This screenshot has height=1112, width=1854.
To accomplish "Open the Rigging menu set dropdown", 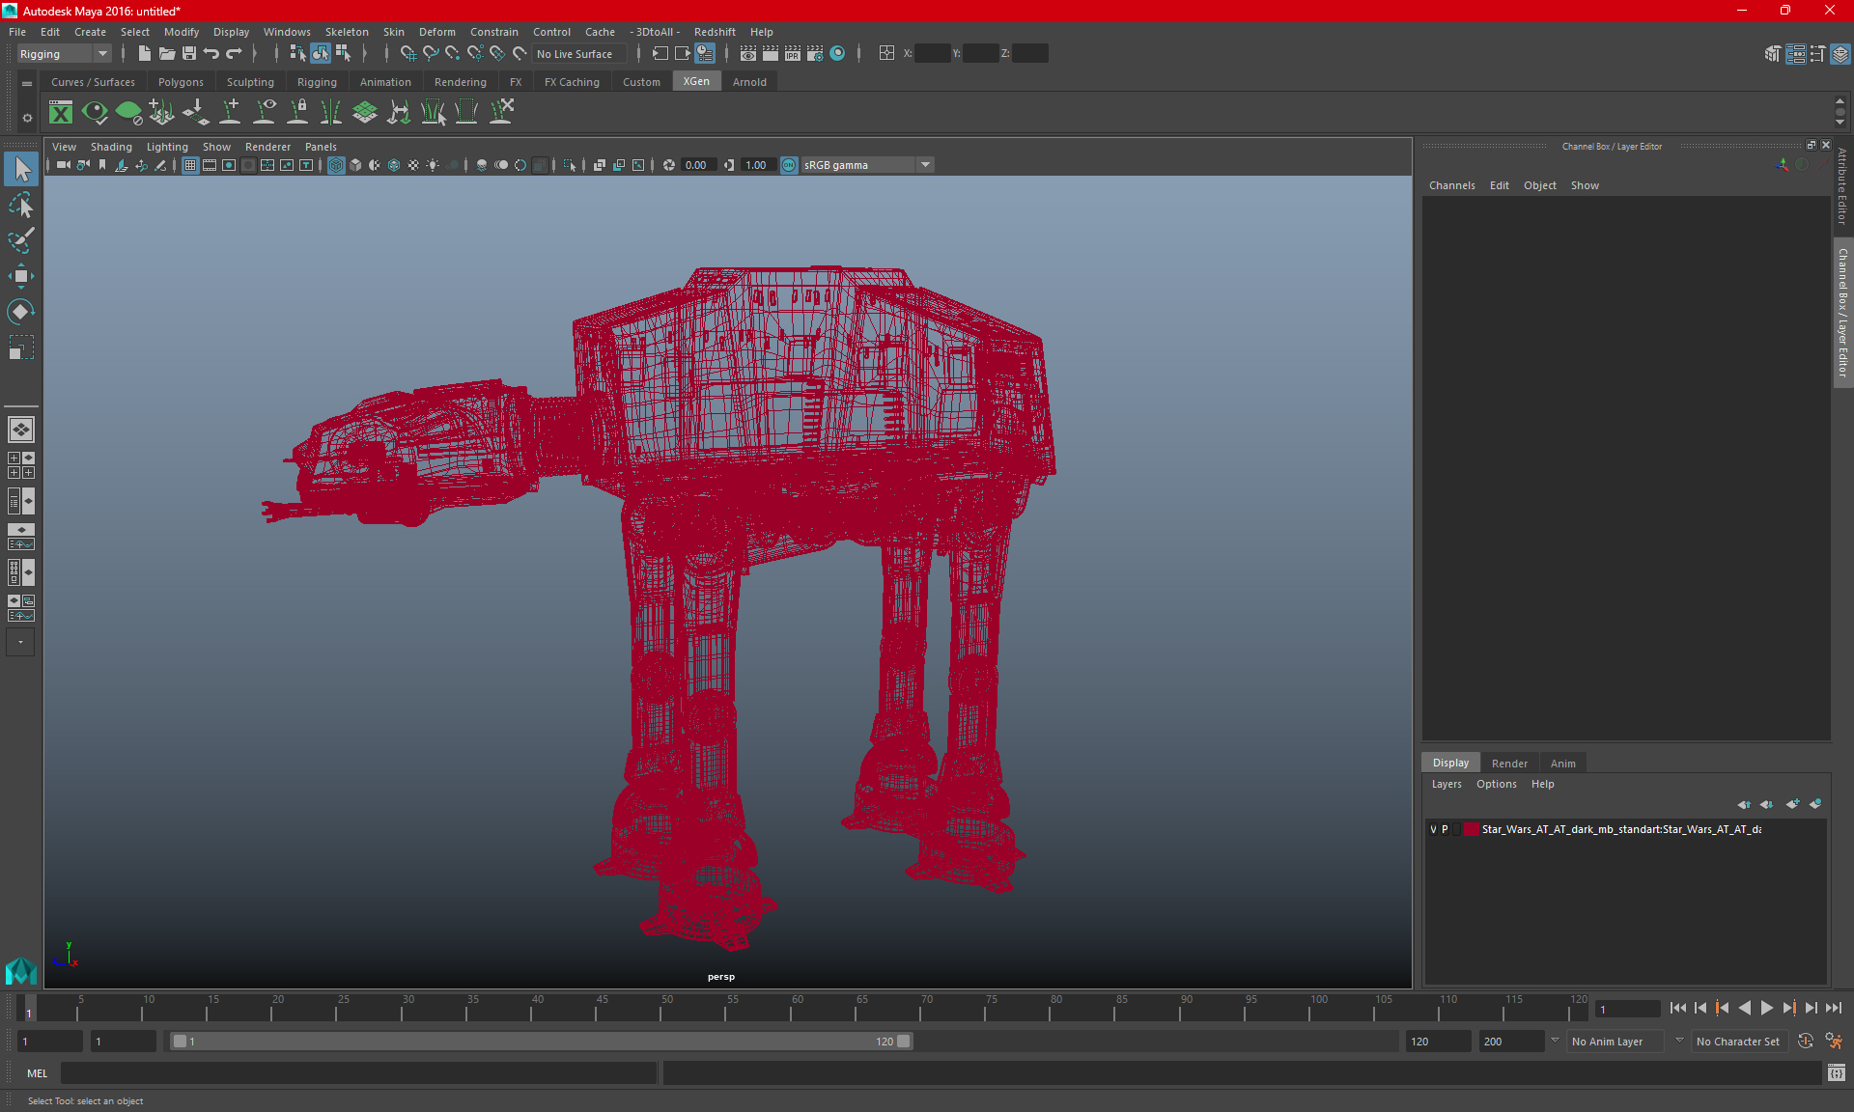I will 64,54.
